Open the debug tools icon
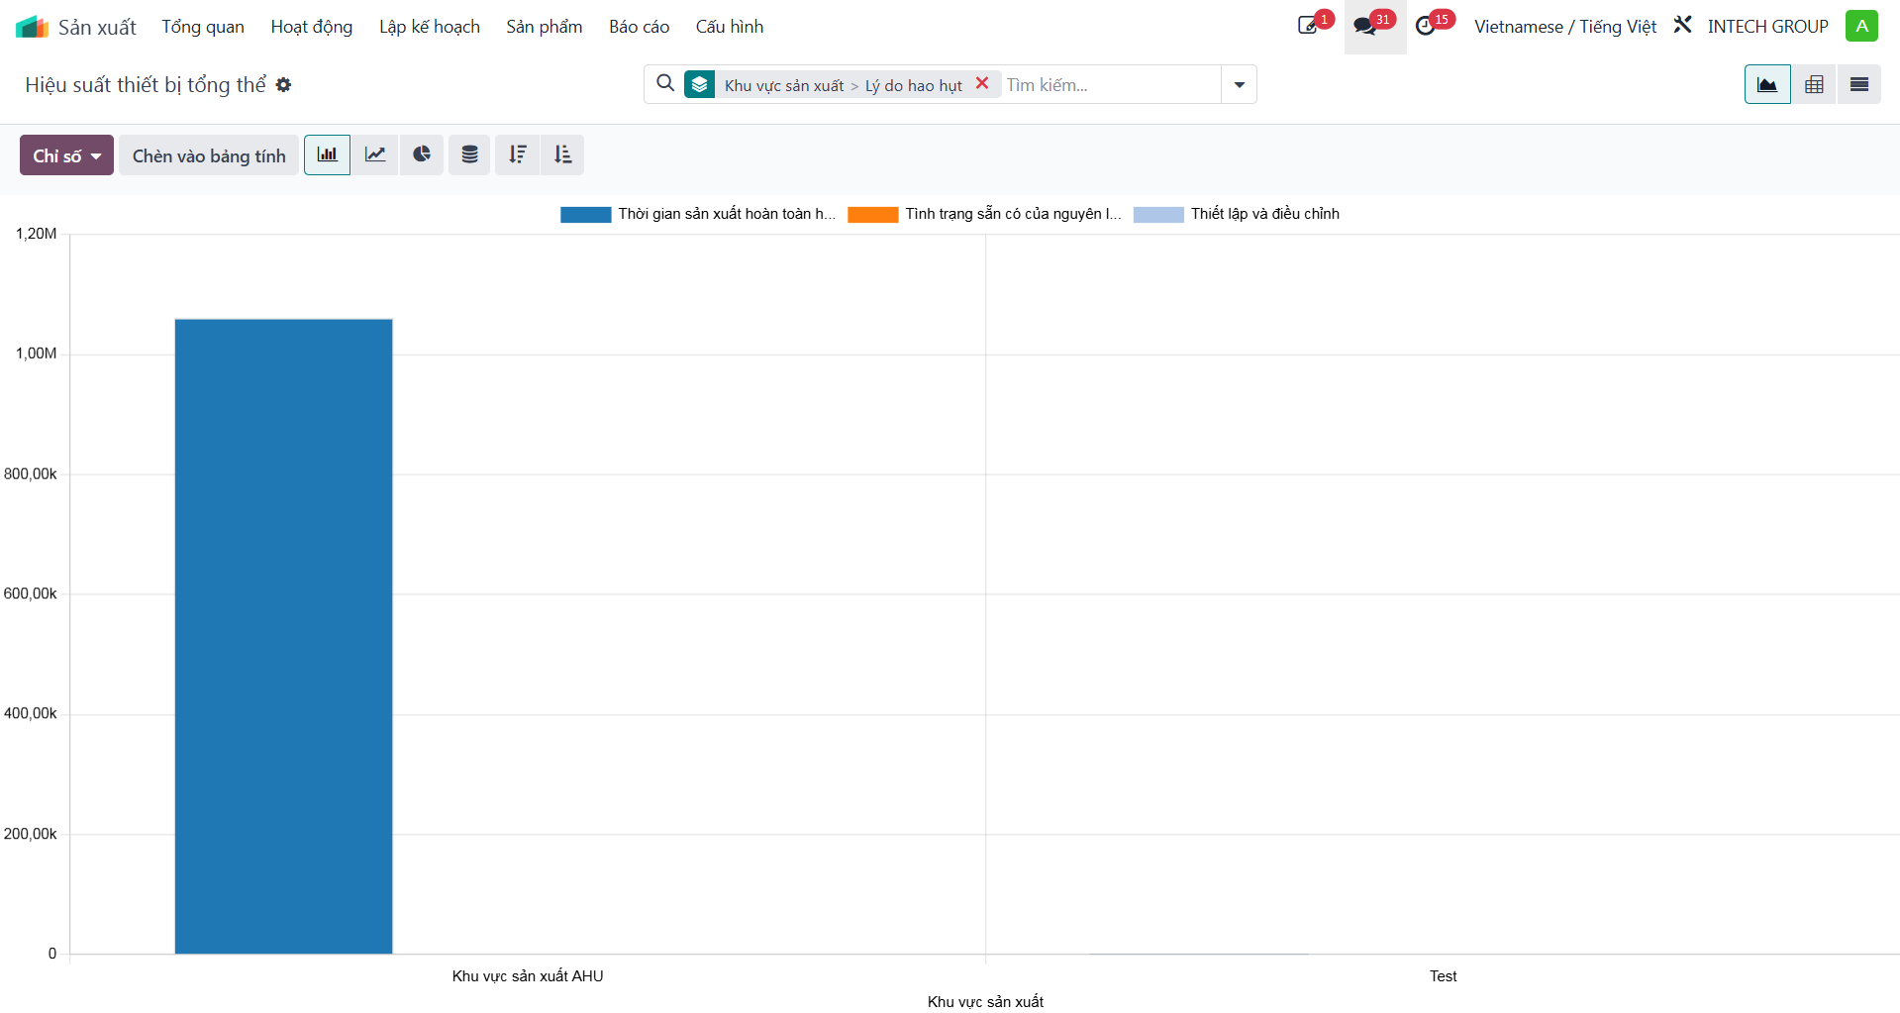 click(1683, 25)
